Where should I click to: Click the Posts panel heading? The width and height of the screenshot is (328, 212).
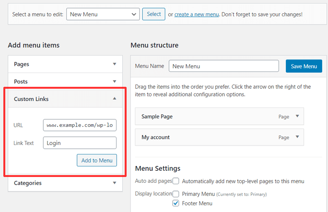[21, 82]
